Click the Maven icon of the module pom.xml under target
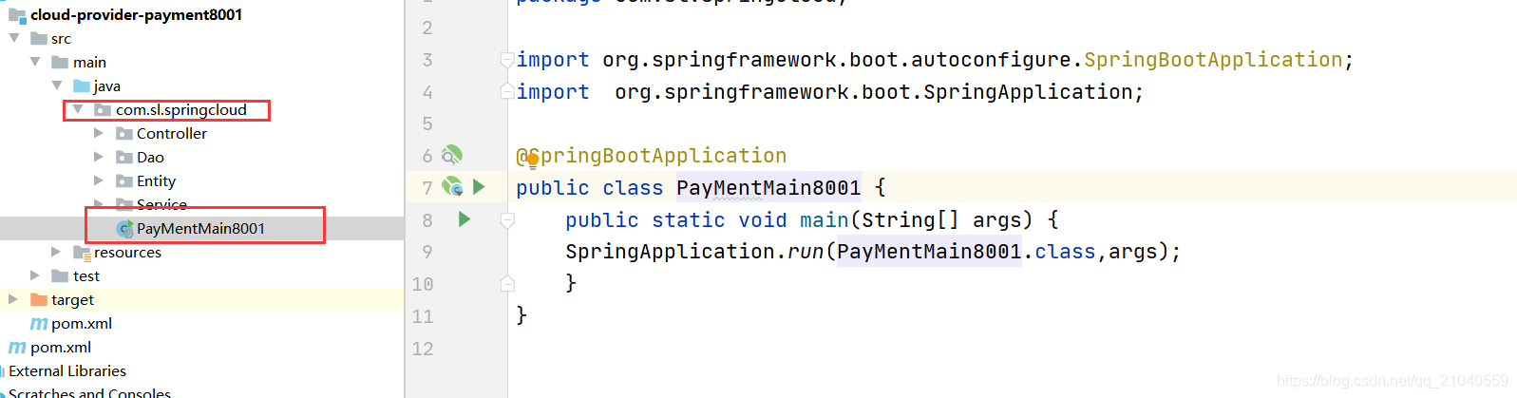 click(x=39, y=324)
